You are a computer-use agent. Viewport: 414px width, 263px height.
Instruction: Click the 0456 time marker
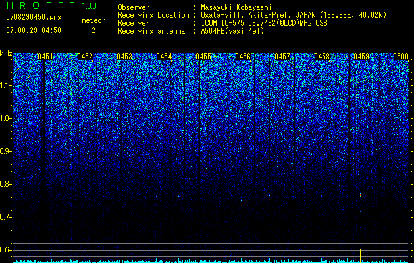coord(243,57)
